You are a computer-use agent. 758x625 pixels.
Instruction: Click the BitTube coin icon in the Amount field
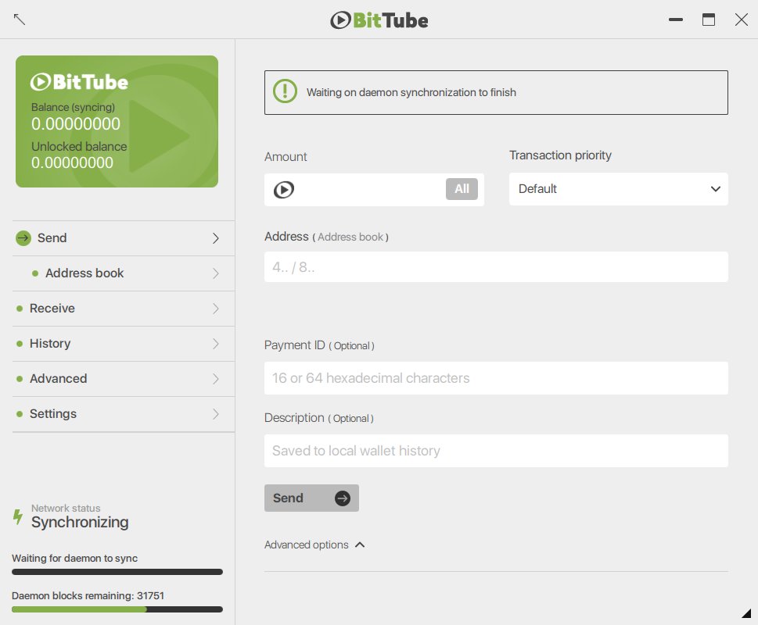(x=284, y=190)
